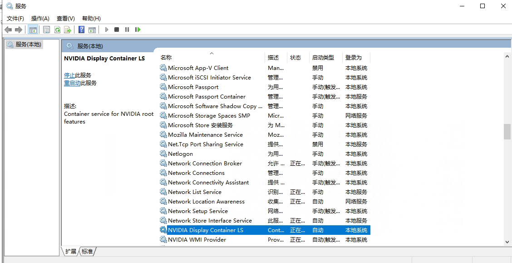Select Microsoft Storage Spaces SMP service
512x263 pixels.
coord(265,116)
